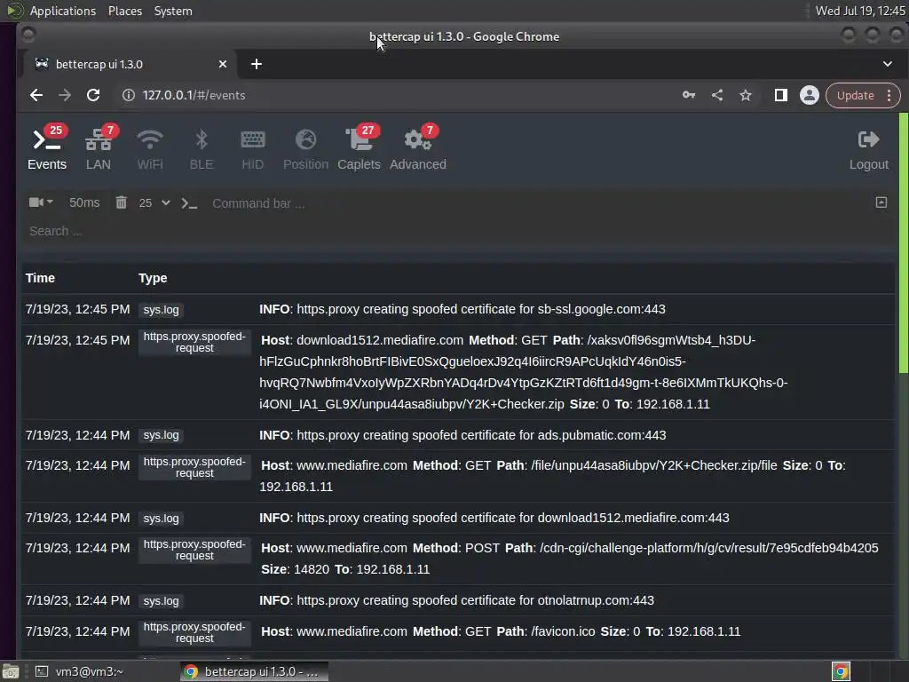This screenshot has width=909, height=682.
Task: Open the System menu
Action: 173,11
